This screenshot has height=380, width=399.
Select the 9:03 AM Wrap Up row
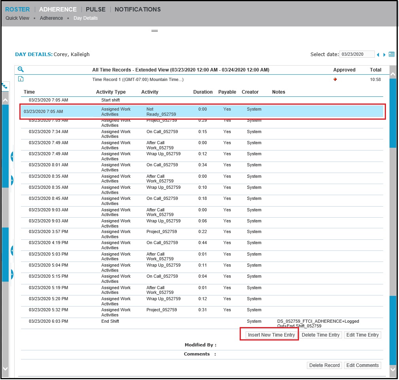click(x=202, y=223)
